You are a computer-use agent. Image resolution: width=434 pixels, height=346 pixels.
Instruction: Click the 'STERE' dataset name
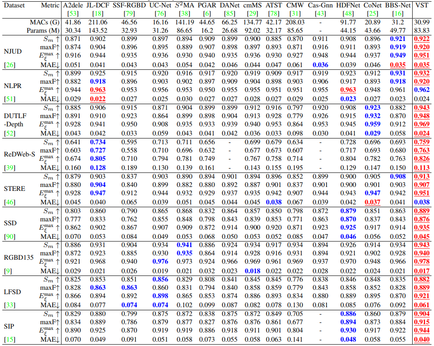[x=14, y=189]
